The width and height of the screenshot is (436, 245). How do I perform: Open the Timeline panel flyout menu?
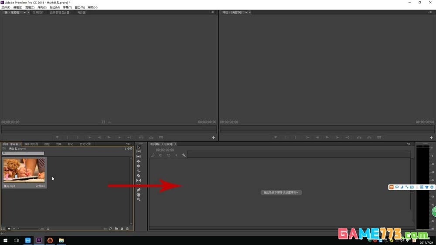point(409,144)
